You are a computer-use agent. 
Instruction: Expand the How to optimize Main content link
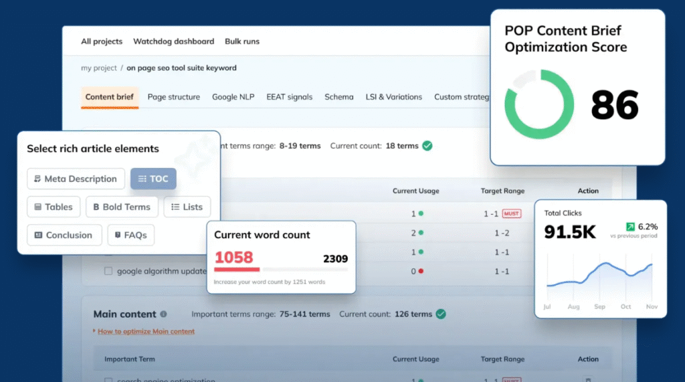coord(145,331)
